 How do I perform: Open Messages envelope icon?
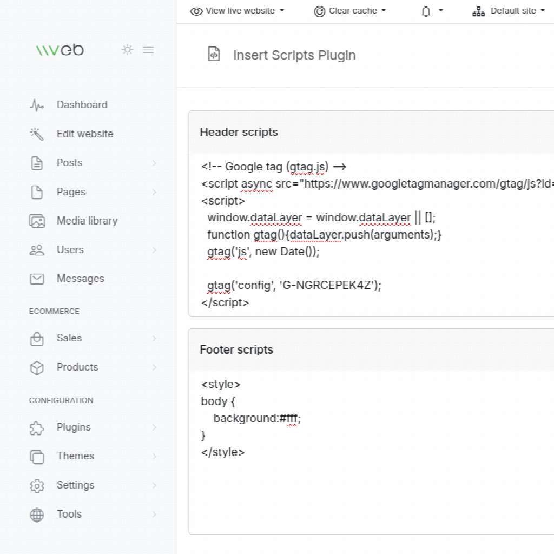pos(37,279)
